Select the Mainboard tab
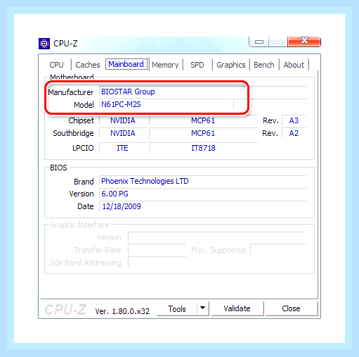Image resolution: width=359 pixels, height=357 pixels. point(126,64)
